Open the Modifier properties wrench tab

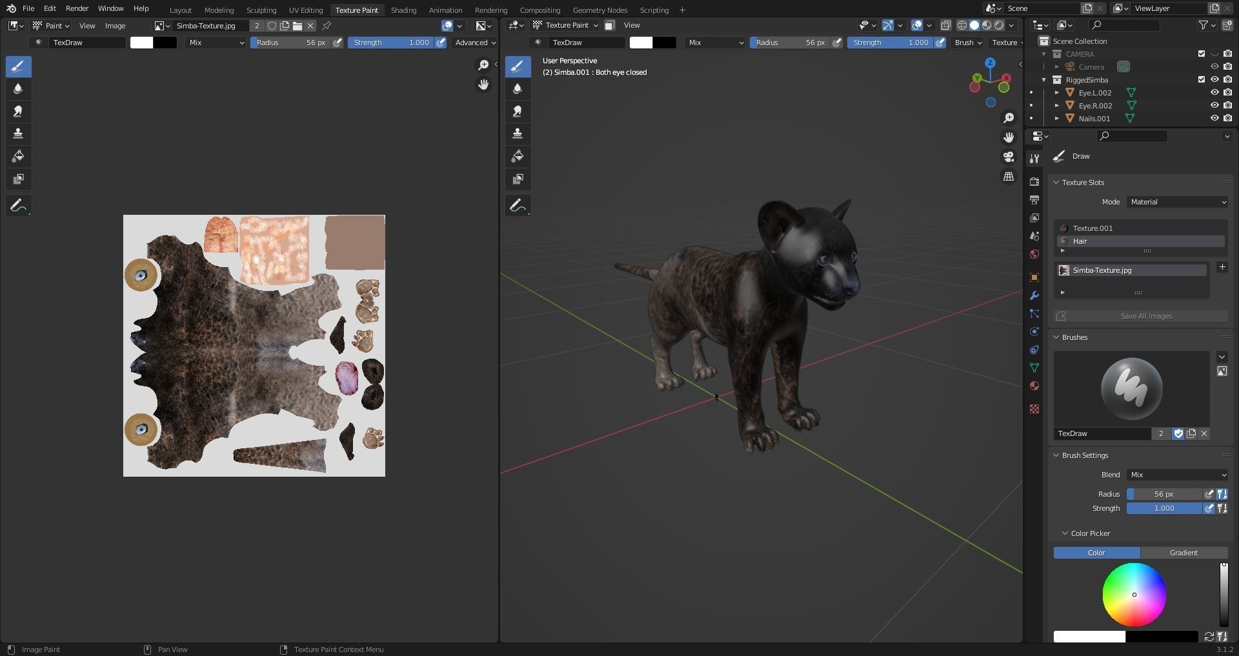coord(1034,295)
